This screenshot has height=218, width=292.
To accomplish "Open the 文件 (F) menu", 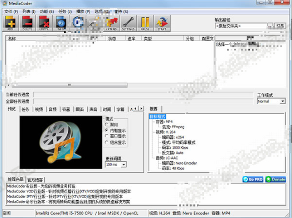I will (11, 11).
